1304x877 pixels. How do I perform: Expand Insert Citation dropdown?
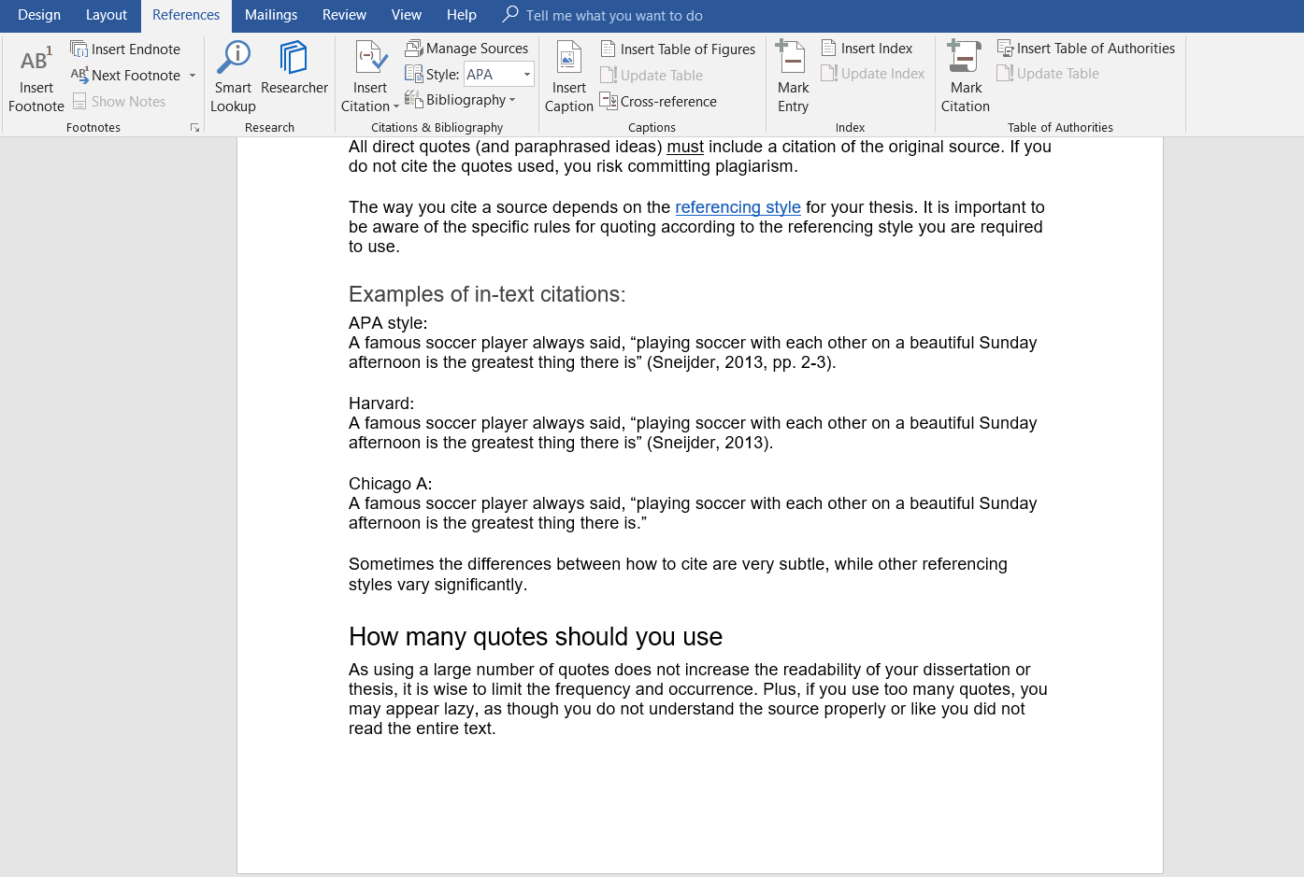click(396, 106)
